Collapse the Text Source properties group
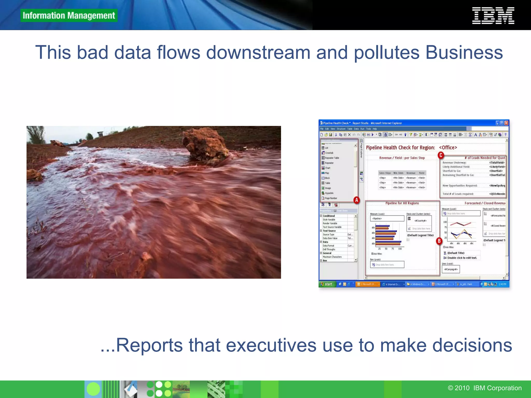531x398 pixels. (x=321, y=231)
